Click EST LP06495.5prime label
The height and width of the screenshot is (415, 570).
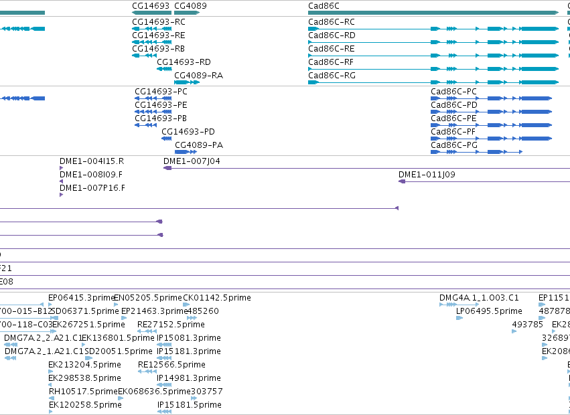click(490, 311)
